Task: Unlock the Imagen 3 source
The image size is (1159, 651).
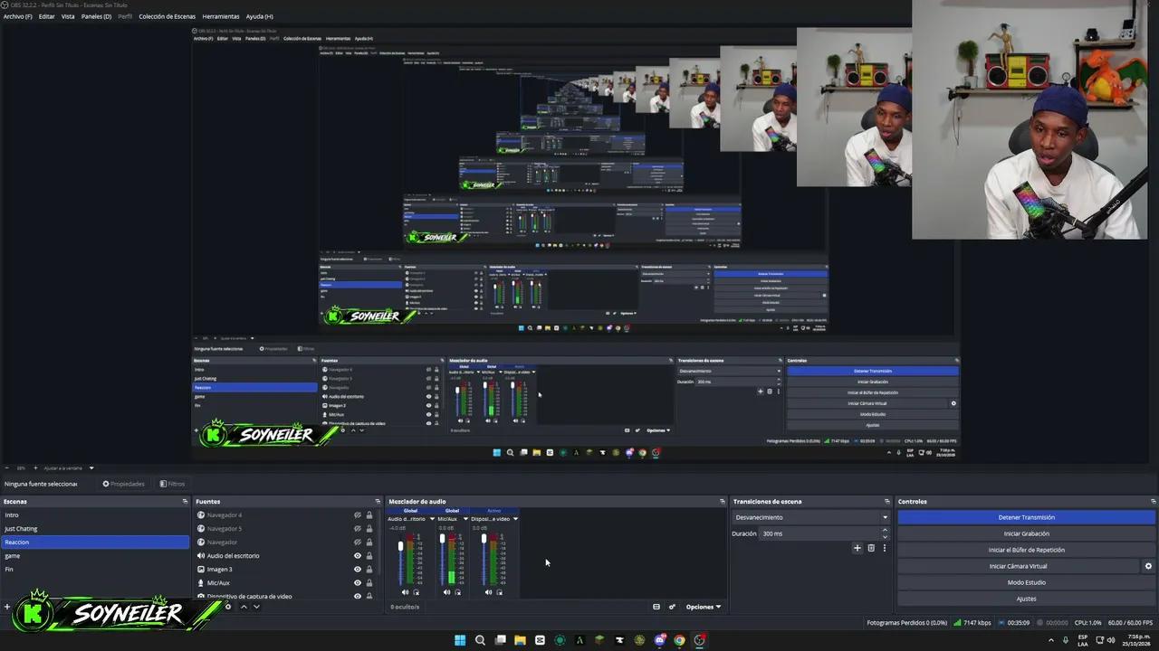Action: point(369,570)
